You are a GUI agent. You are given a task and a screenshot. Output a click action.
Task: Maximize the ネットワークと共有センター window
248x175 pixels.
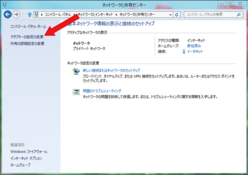click(x=230, y=4)
